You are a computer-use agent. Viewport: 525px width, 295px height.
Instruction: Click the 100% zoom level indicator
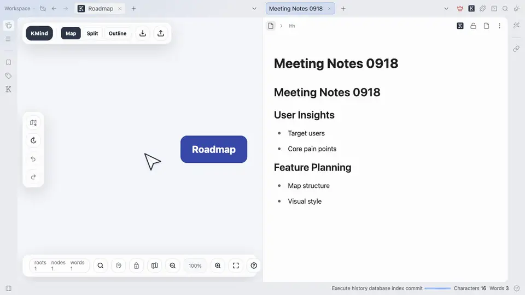pyautogui.click(x=195, y=265)
